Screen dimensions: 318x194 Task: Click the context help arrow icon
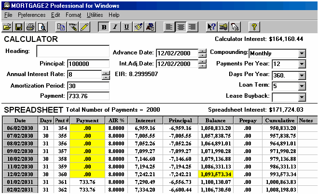(211, 26)
